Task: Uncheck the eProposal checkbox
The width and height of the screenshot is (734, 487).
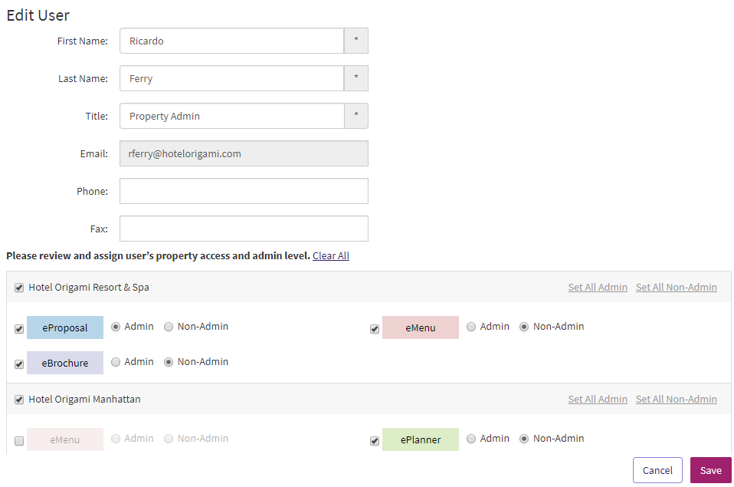Action: [x=19, y=329]
